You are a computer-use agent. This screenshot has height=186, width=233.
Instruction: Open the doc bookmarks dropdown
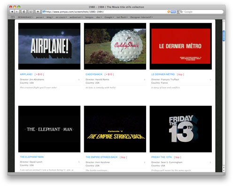pos(99,17)
